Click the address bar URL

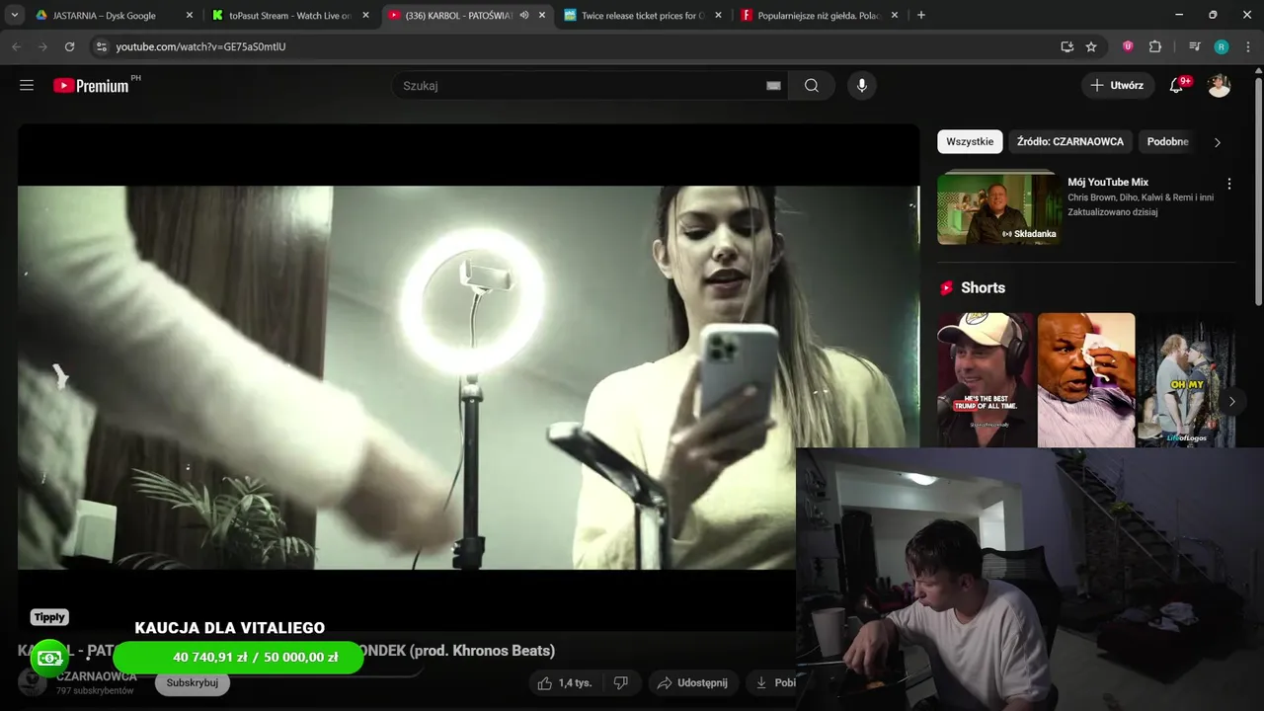pos(200,46)
